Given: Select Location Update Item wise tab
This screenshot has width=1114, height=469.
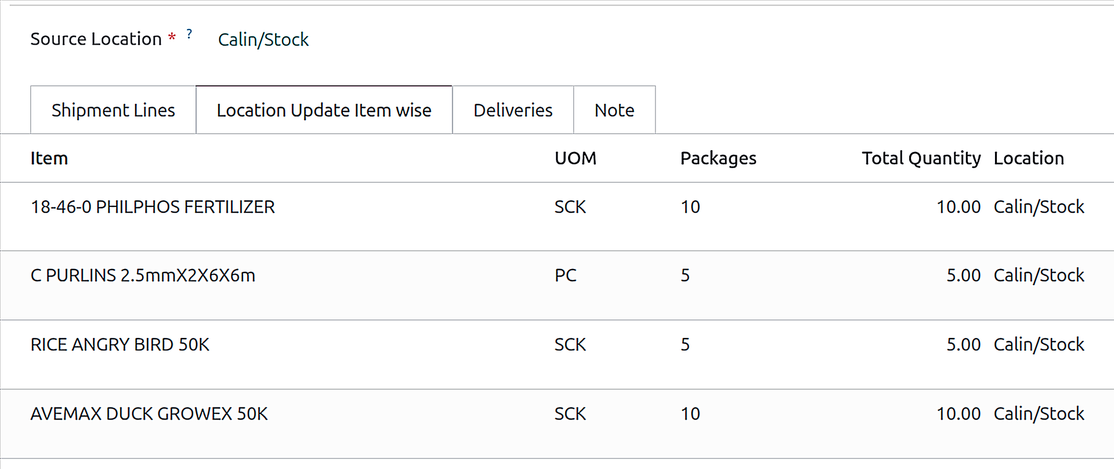Looking at the screenshot, I should click(x=324, y=110).
